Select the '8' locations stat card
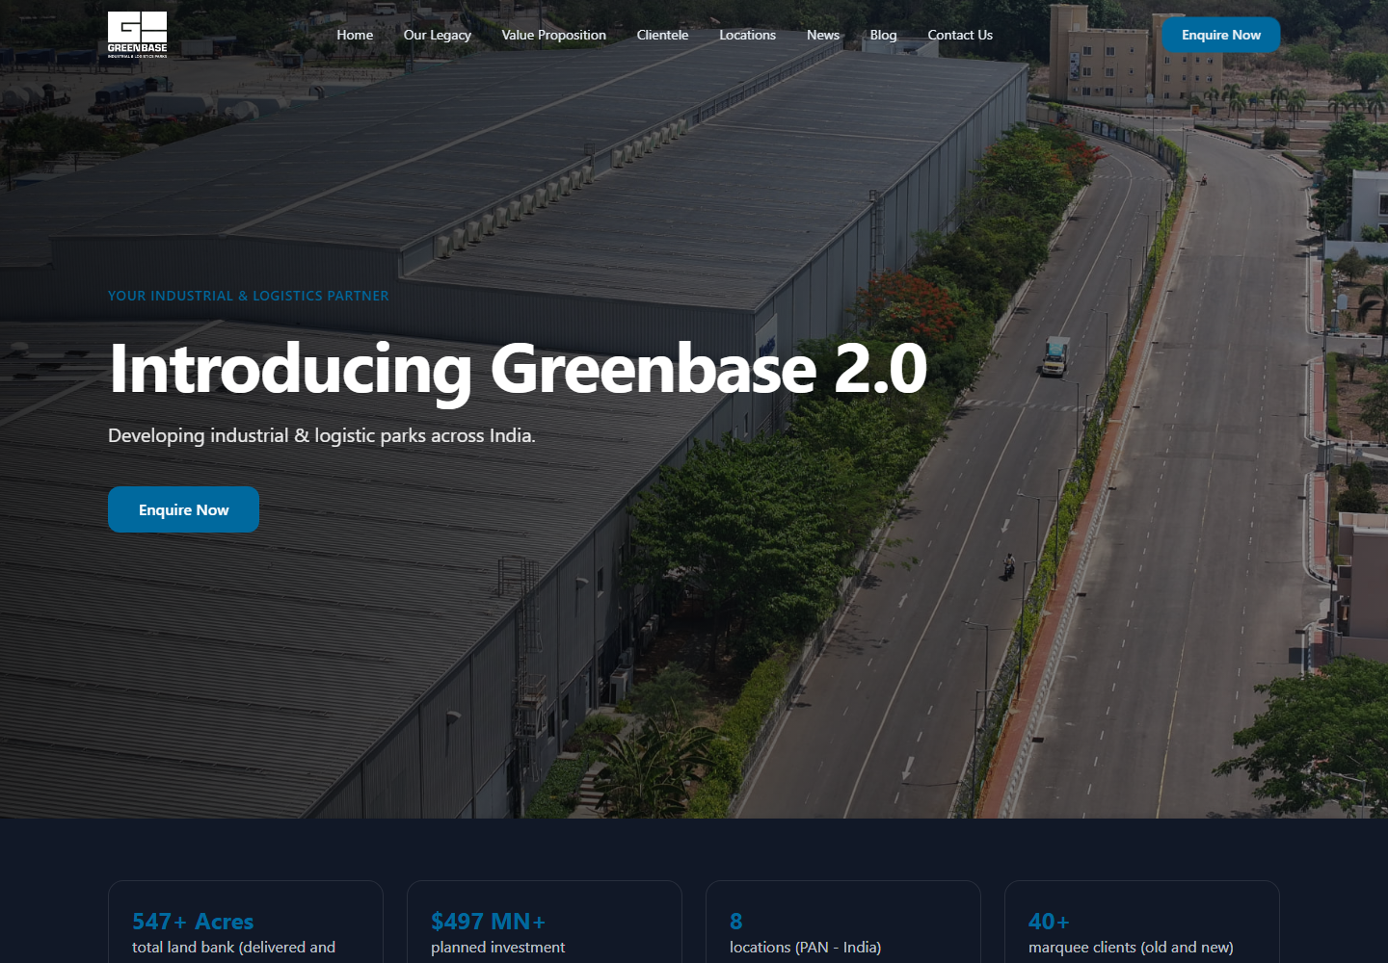Viewport: 1388px width, 963px height. [x=843, y=922]
